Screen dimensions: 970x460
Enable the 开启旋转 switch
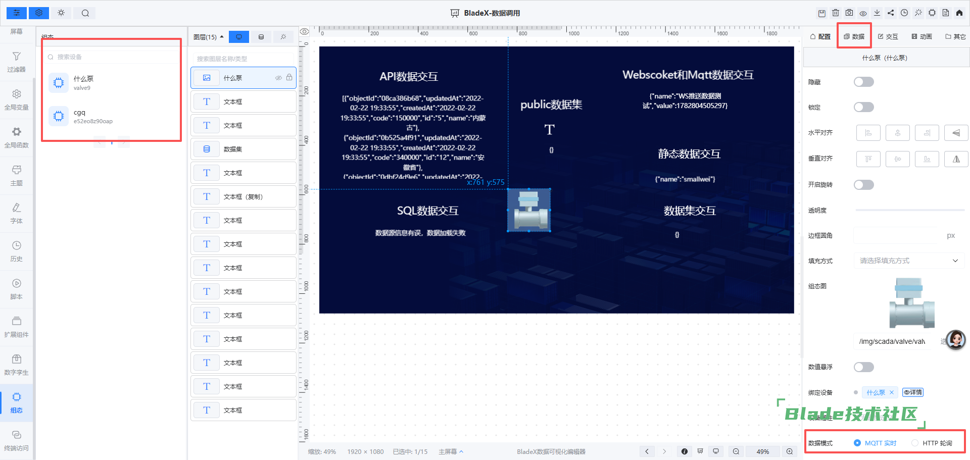click(x=863, y=185)
